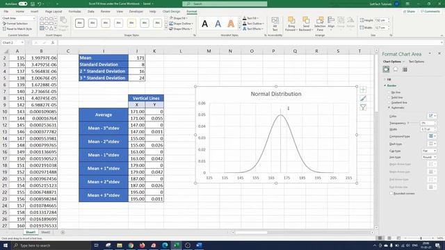Apply the orange WordArt A style

tap(231, 24)
